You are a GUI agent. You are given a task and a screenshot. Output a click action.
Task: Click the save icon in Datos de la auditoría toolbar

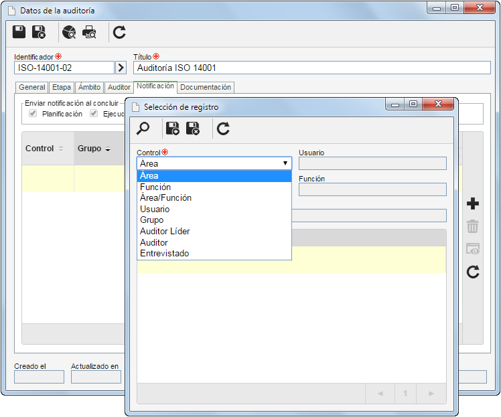(19, 32)
